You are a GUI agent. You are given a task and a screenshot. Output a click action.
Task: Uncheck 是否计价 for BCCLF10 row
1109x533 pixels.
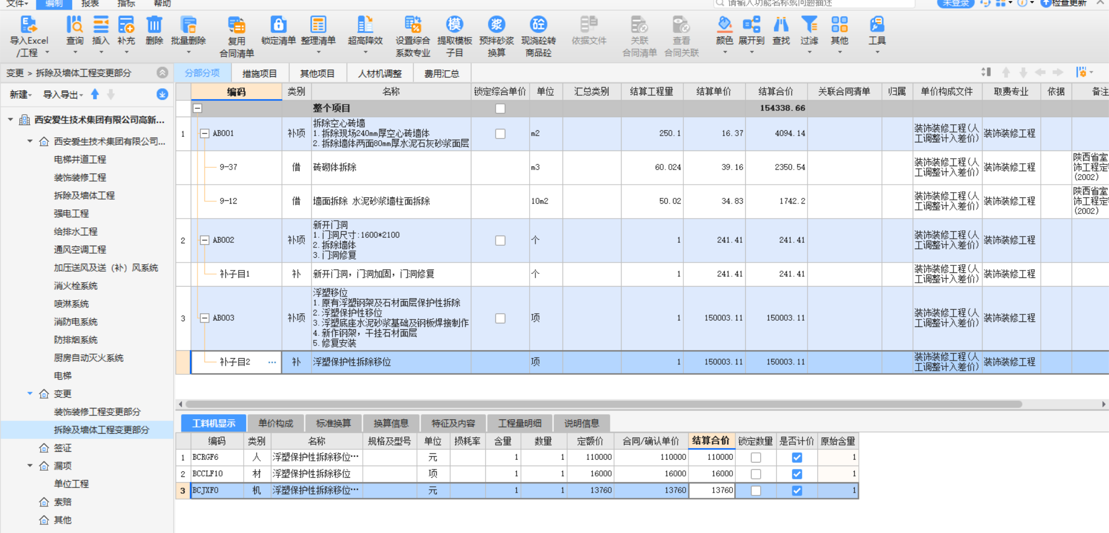click(x=797, y=474)
